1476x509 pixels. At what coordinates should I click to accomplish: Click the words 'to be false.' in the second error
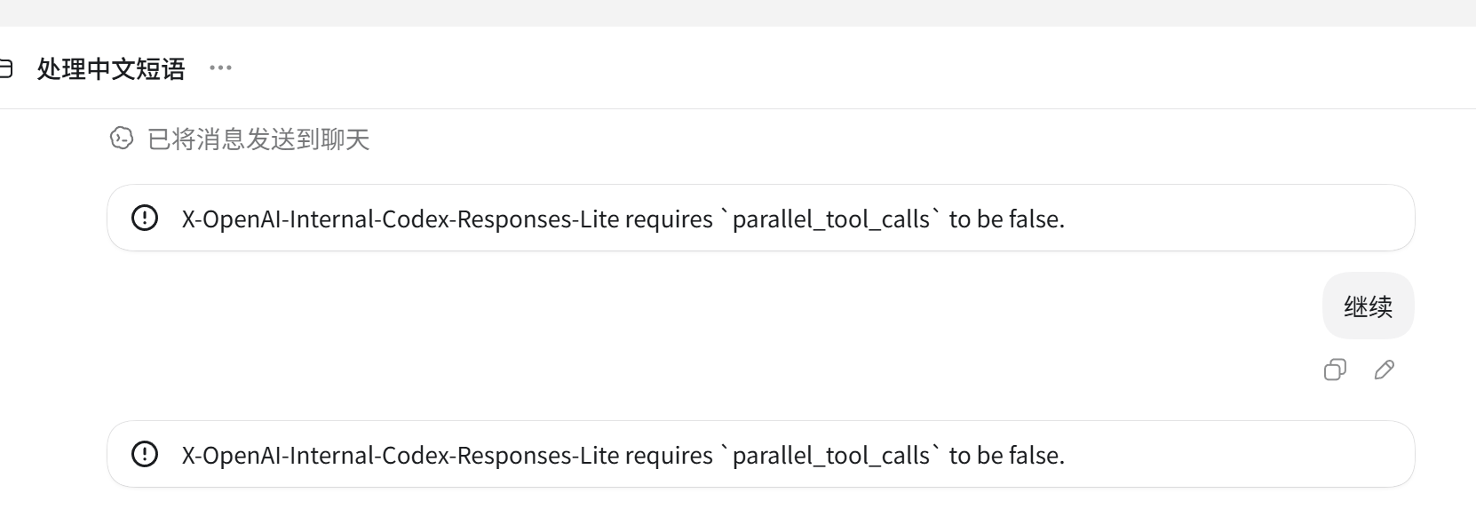[1006, 456]
